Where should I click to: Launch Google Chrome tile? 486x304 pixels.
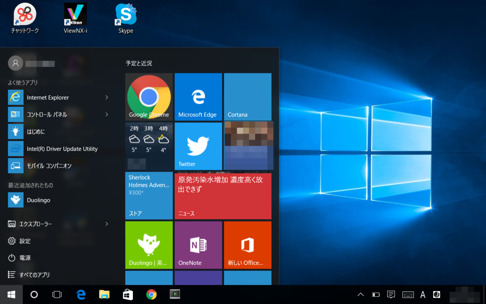click(149, 96)
